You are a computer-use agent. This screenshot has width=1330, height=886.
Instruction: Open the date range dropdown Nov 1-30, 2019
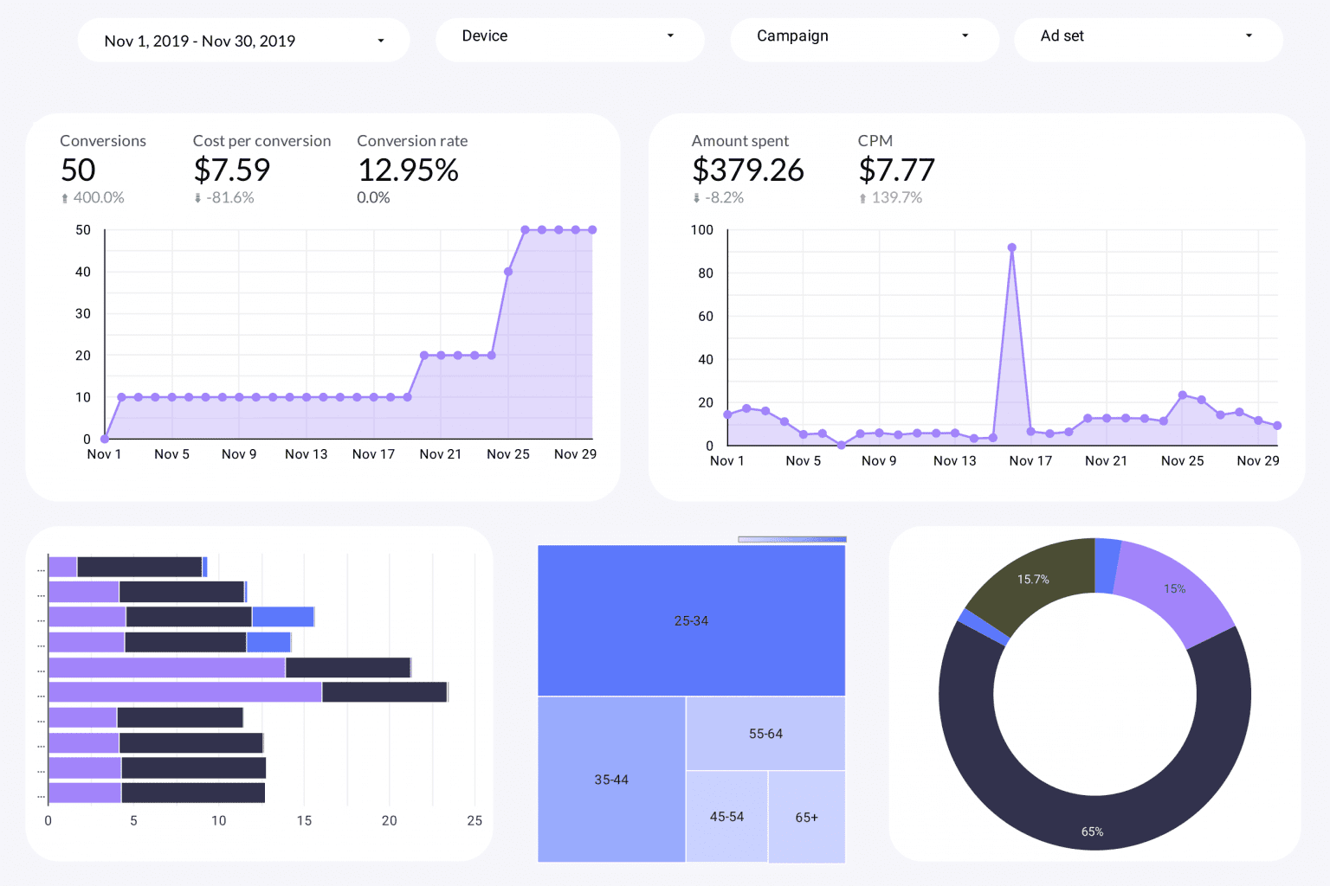tap(243, 41)
